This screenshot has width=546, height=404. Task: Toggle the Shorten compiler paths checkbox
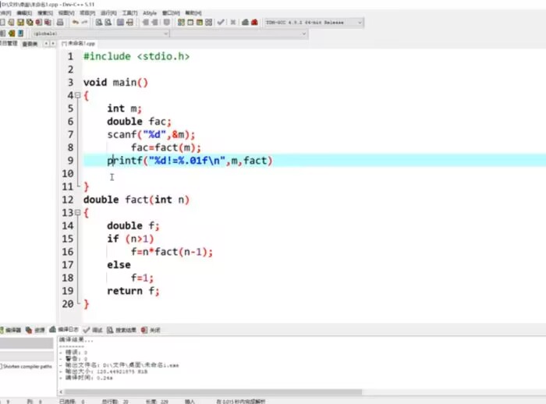(x=2, y=366)
